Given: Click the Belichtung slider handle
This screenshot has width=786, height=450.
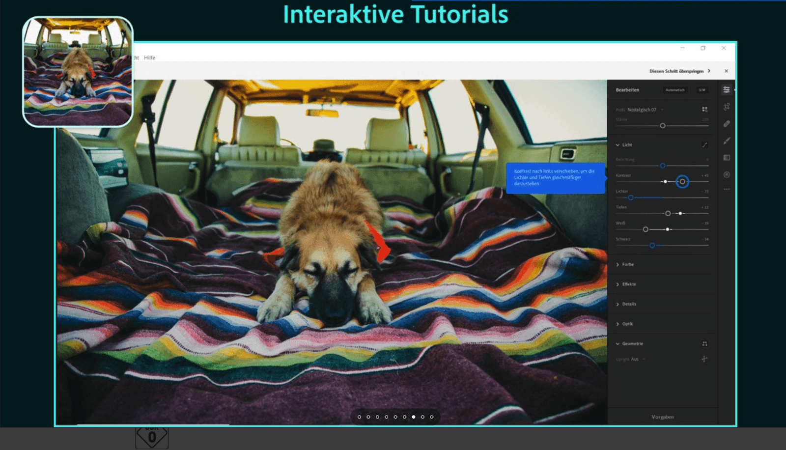Looking at the screenshot, I should pyautogui.click(x=663, y=166).
